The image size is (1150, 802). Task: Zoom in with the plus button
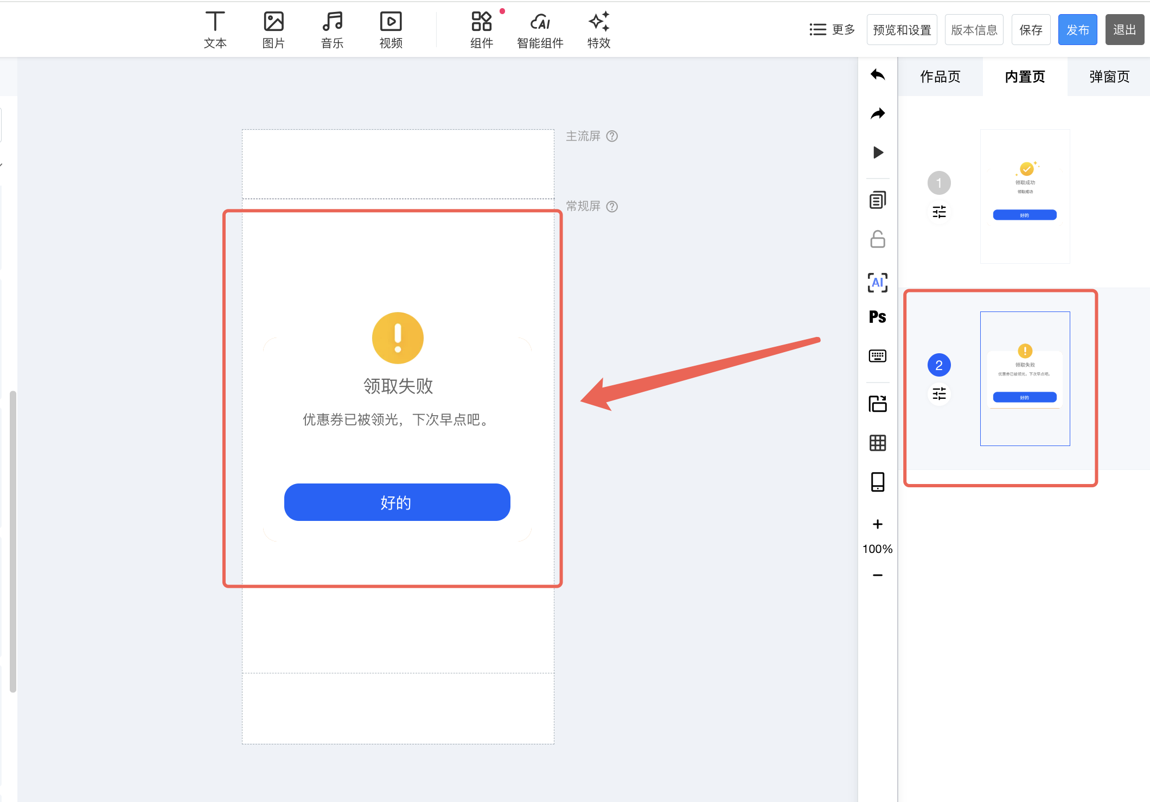pyautogui.click(x=878, y=524)
